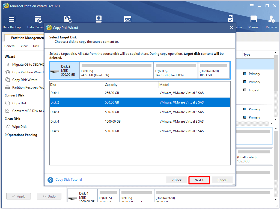
Task: Click the Disk 4 drive icon
Action: point(73,198)
